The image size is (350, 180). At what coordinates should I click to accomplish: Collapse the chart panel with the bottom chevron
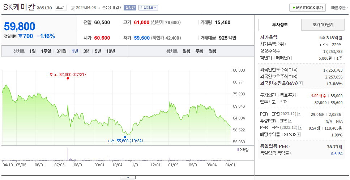pyautogui.click(x=128, y=177)
